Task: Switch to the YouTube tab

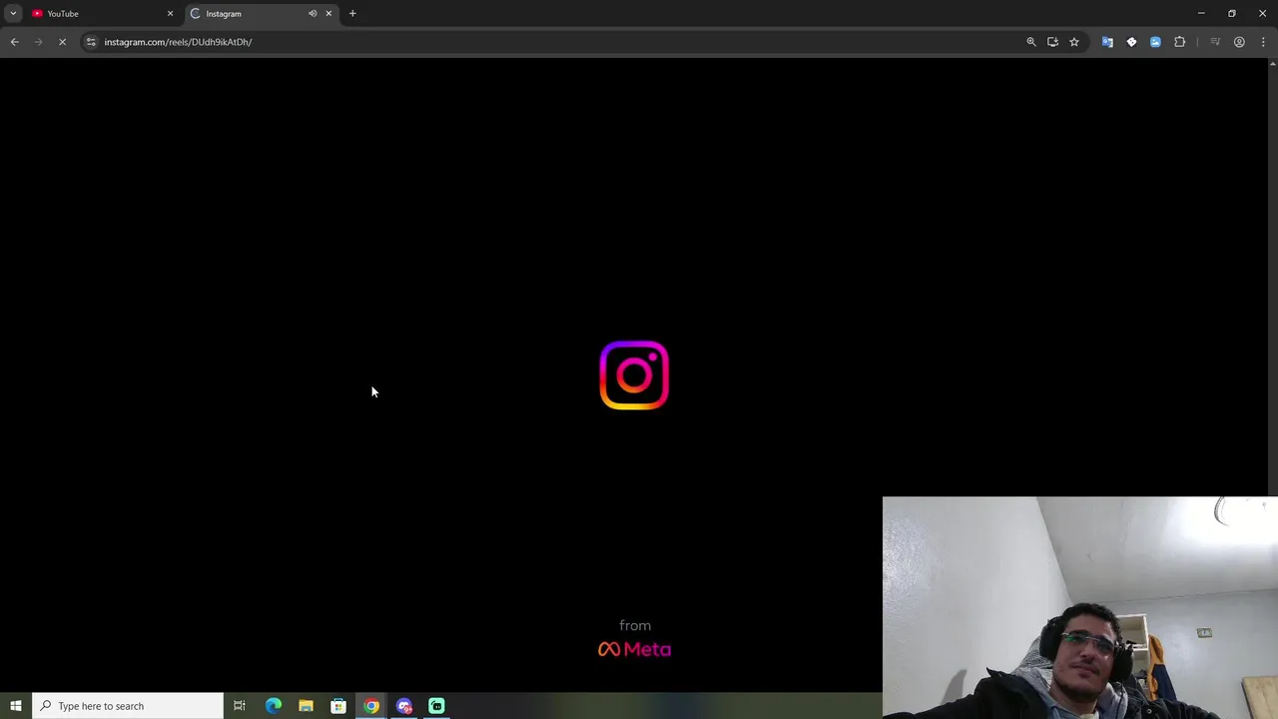Action: click(100, 14)
